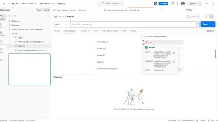The height and width of the screenshot is (122, 218).
Task: Click the Save button
Action: point(191,17)
